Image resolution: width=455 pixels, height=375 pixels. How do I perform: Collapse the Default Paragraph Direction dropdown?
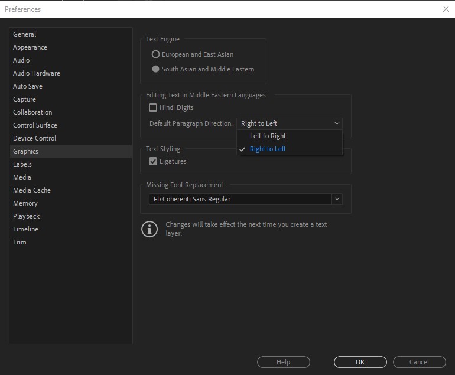(337, 123)
